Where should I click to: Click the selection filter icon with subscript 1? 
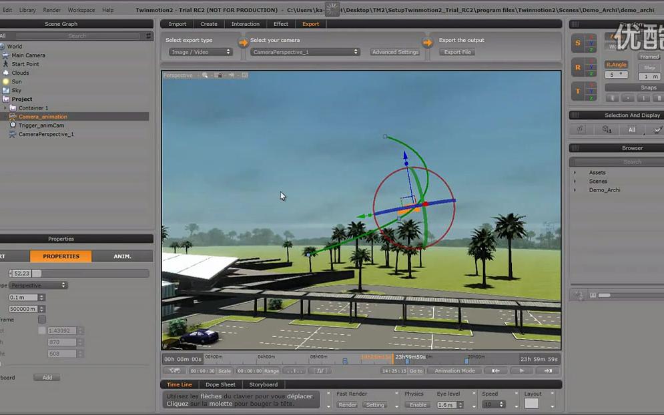(x=607, y=129)
